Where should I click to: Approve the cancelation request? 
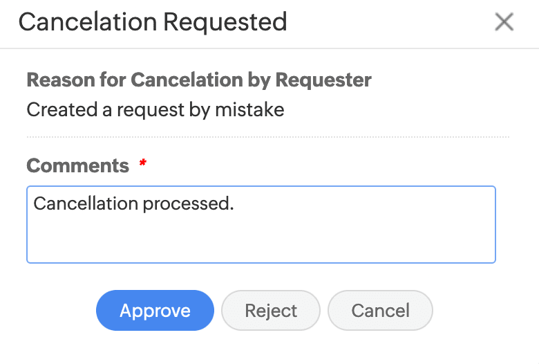tap(155, 310)
